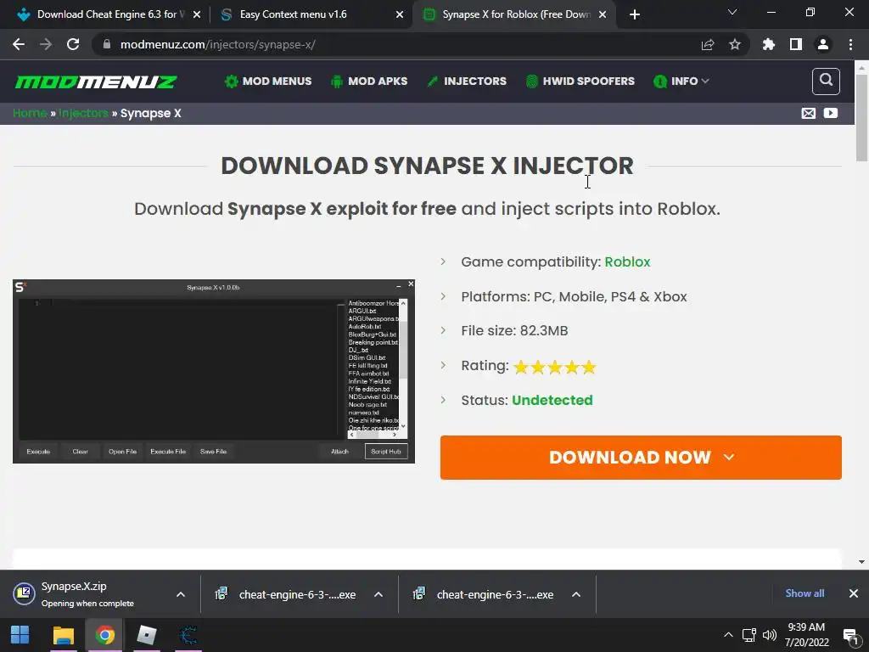Click the scrollbar down arrow
This screenshot has width=869, height=652.
(x=861, y=562)
